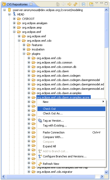Collapse the HEAD node
The image size is (110, 180).
click(x=9, y=14)
